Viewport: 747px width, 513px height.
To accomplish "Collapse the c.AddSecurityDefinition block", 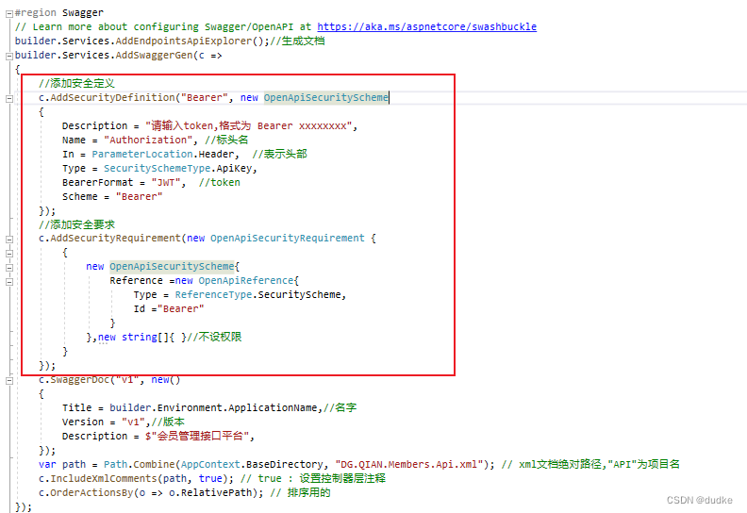I will [9, 99].
